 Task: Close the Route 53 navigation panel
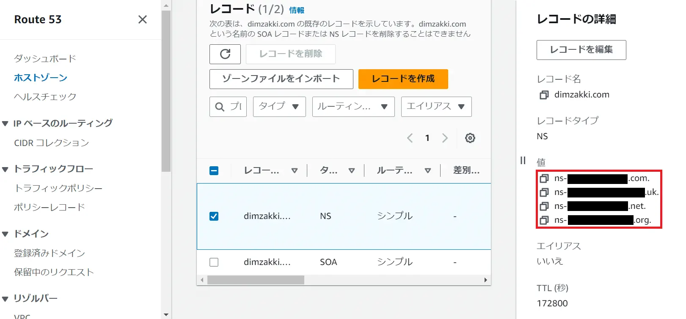coord(143,19)
